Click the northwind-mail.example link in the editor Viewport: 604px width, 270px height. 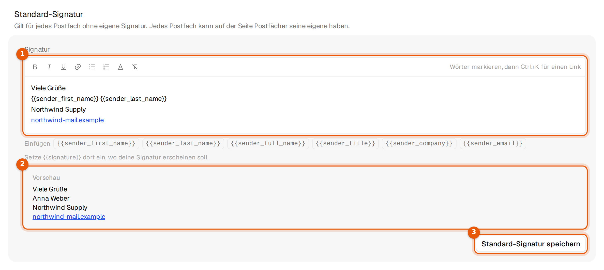click(67, 120)
